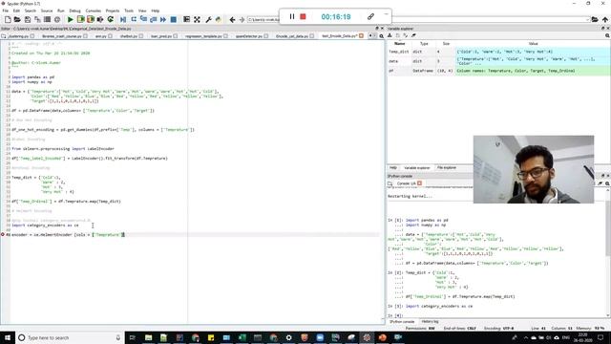
Task: Switch to Encode_cat_data.py tab
Action: point(292,36)
